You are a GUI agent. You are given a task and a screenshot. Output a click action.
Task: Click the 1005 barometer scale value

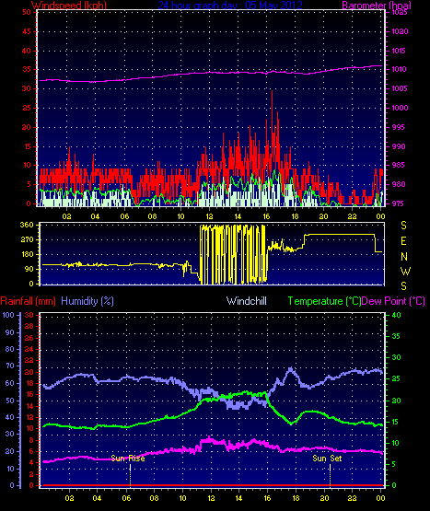[x=400, y=88]
